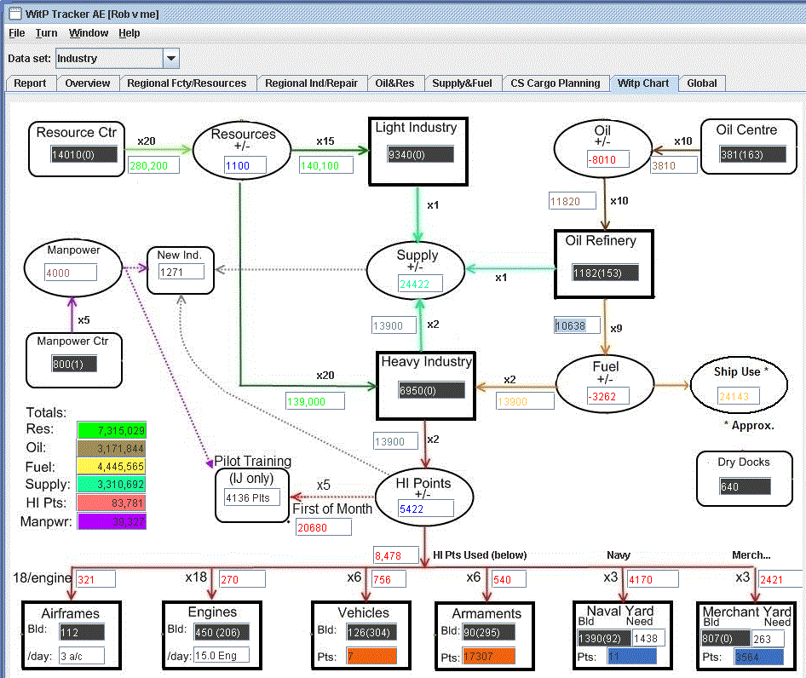
Task: Open the Window menu
Action: pyautogui.click(x=89, y=33)
